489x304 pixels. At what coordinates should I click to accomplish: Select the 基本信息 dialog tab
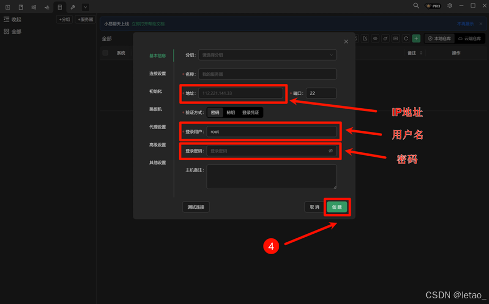click(158, 55)
